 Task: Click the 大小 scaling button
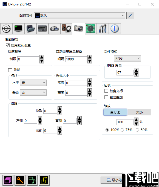click(x=140, y=112)
